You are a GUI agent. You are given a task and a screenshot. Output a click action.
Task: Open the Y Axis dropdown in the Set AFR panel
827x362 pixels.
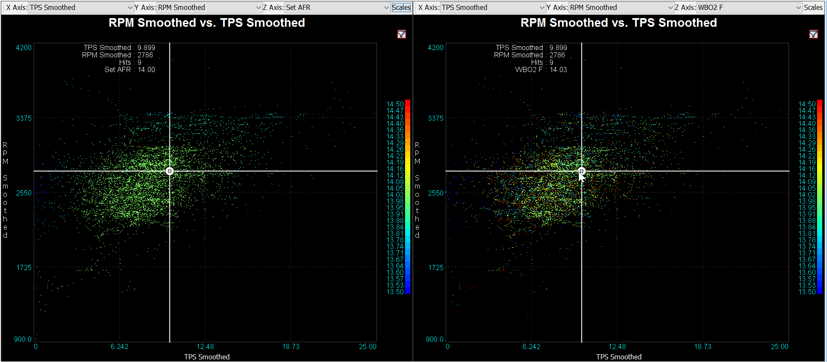pyautogui.click(x=209, y=7)
